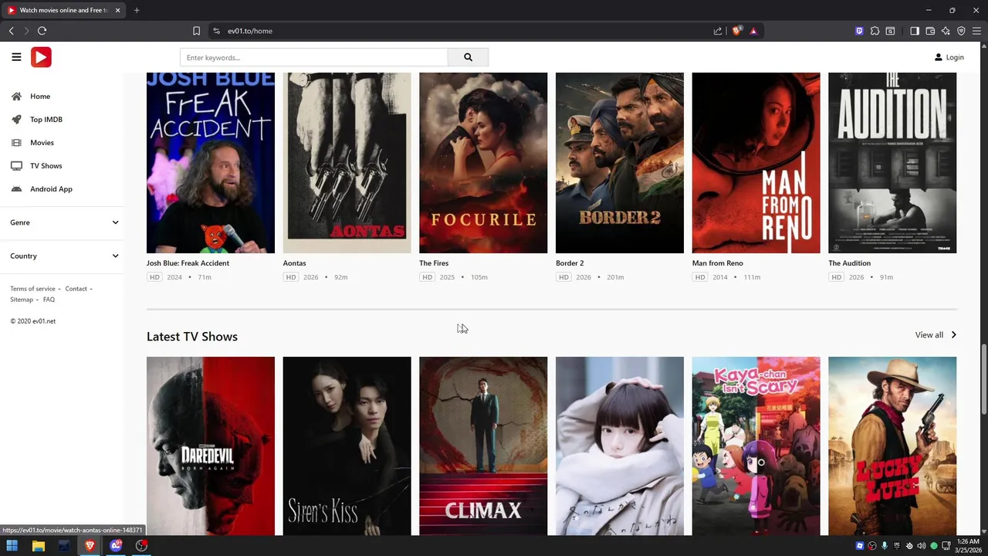Click the search magnifier button
The width and height of the screenshot is (988, 556).
coord(468,57)
